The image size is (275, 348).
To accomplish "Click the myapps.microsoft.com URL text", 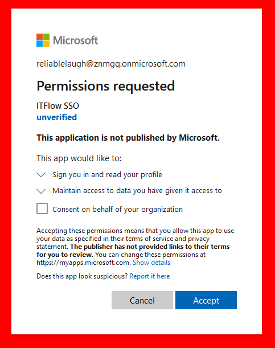I will [83, 263].
